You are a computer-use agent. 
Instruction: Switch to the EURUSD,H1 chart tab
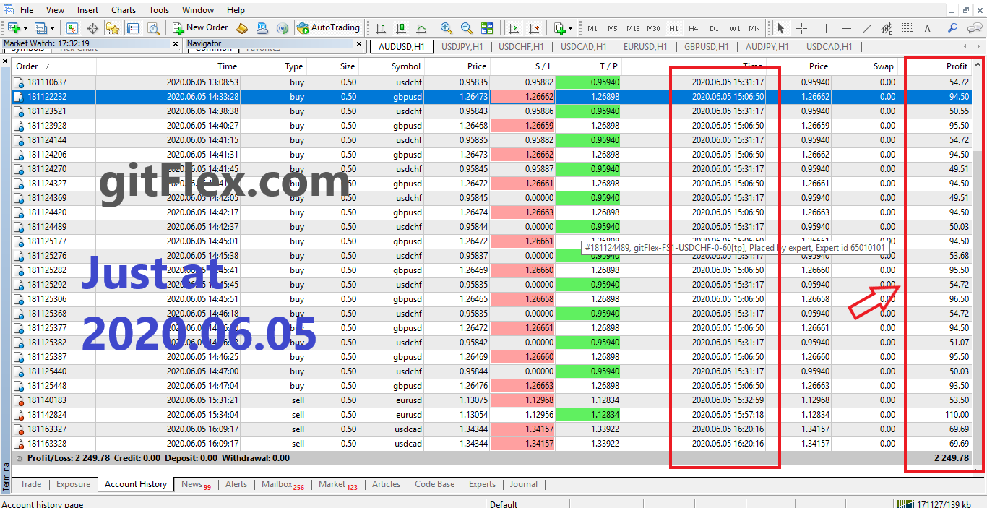click(645, 47)
